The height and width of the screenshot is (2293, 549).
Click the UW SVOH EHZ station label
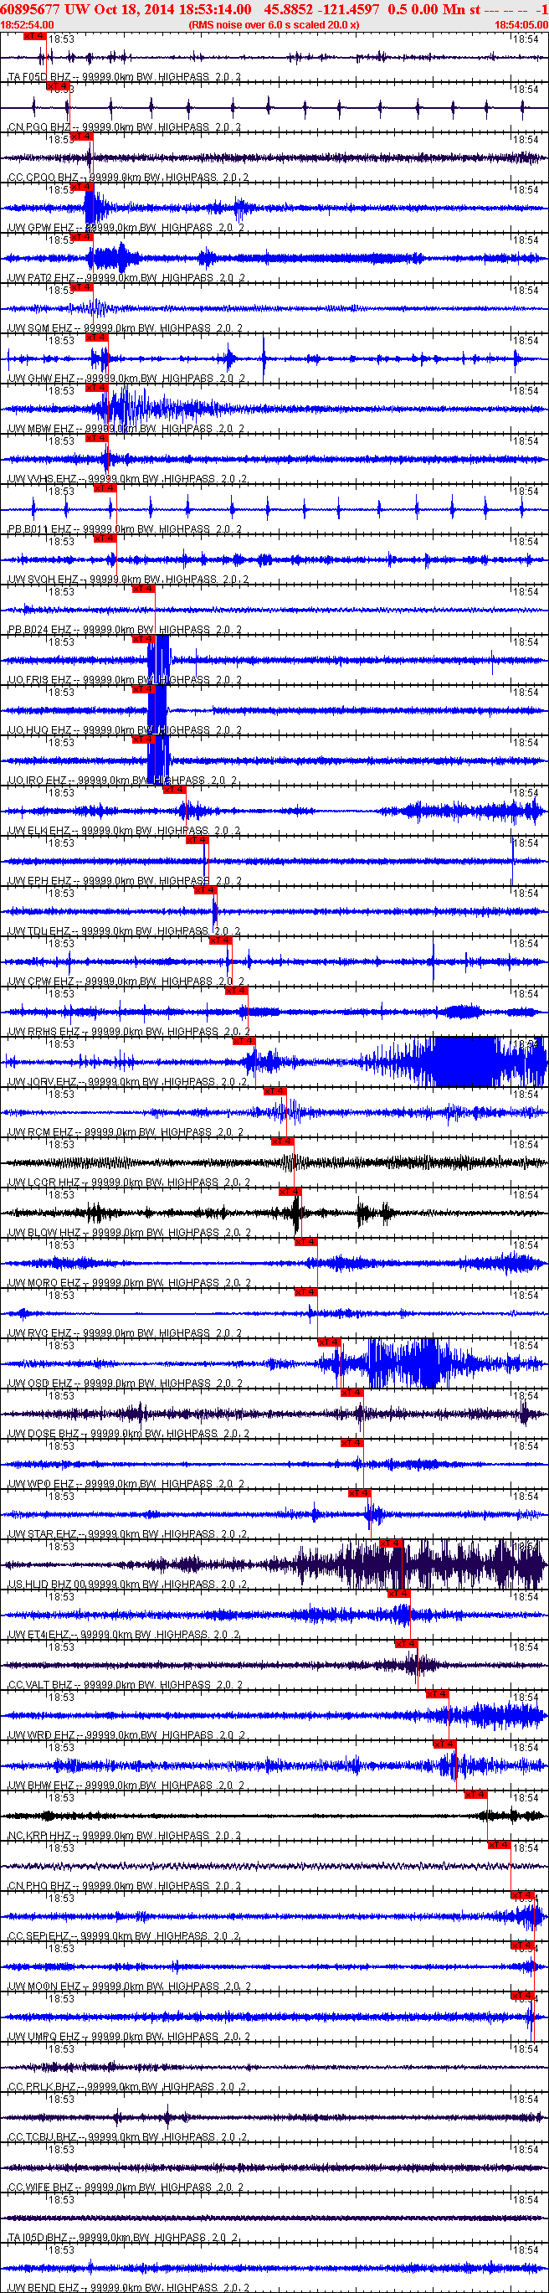click(44, 580)
